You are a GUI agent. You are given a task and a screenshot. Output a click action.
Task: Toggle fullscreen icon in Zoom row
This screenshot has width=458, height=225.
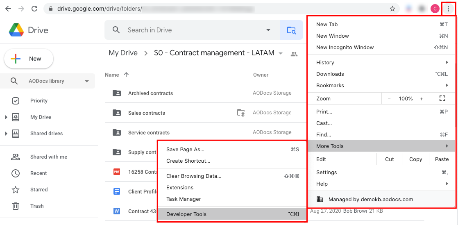click(x=442, y=98)
